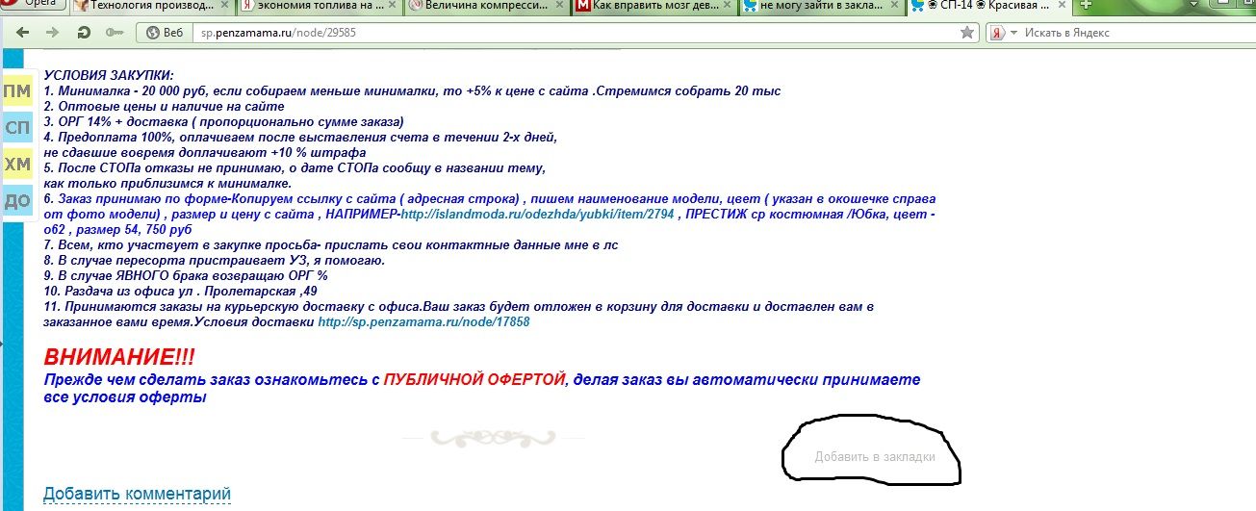Bookmark page with address bar star

[x=967, y=33]
